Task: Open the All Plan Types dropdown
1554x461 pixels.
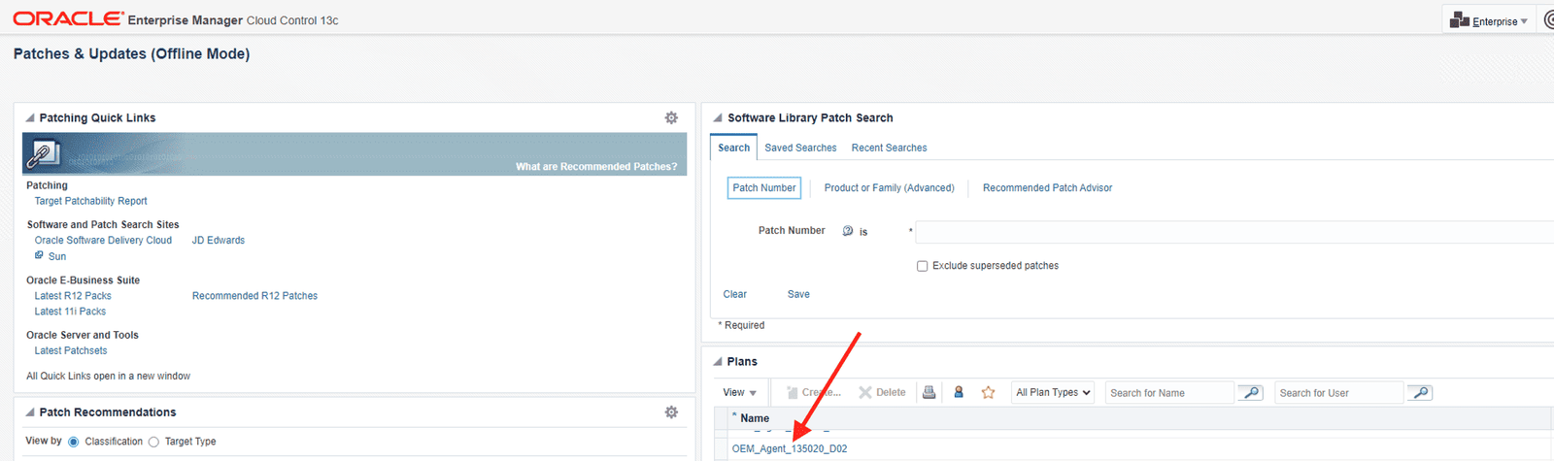Action: [x=1053, y=392]
